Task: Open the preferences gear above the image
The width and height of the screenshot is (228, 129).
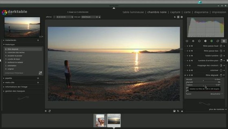Action: tap(182, 17)
